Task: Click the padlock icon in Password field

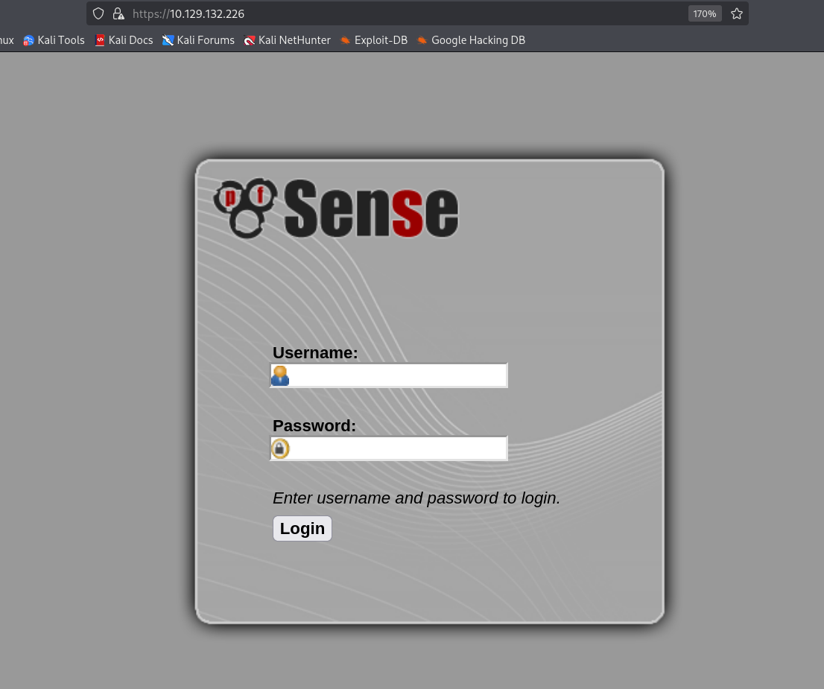Action: pos(280,448)
